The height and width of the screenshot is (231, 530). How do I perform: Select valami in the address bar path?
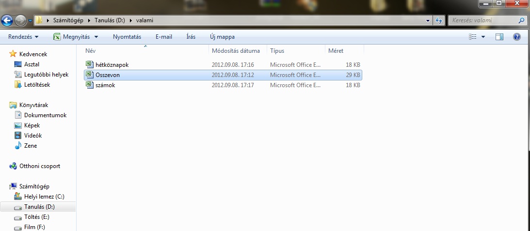click(145, 20)
